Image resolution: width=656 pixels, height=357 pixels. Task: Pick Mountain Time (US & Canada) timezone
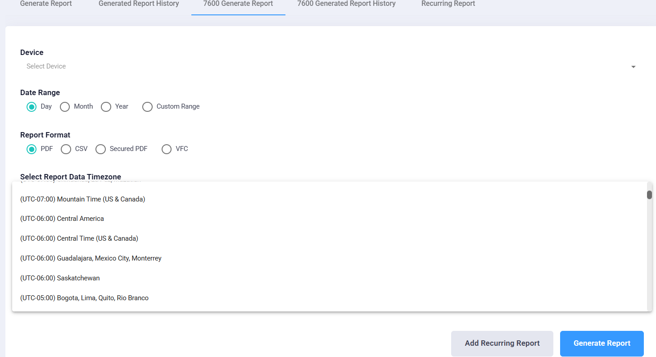(330, 199)
